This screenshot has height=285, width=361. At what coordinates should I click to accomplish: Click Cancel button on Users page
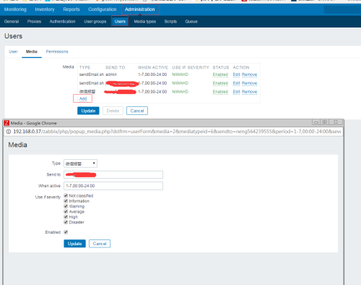coord(137,111)
